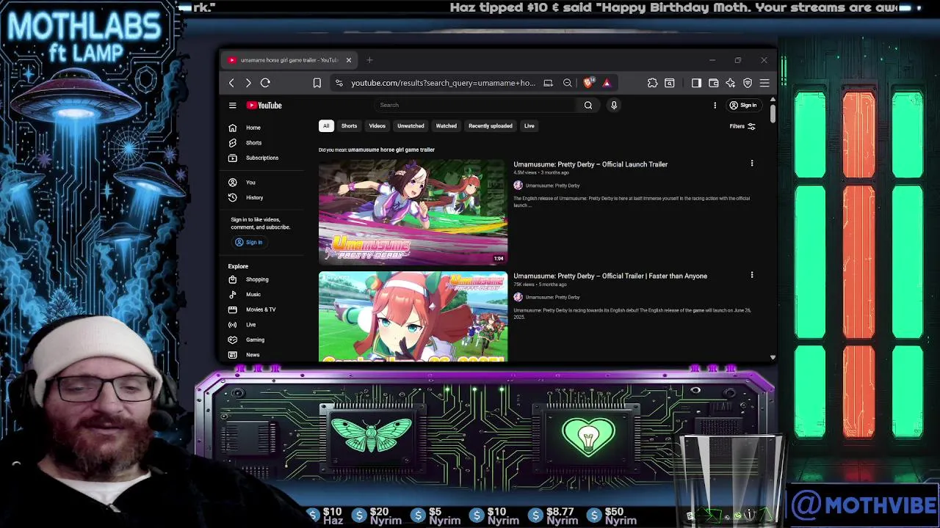The height and width of the screenshot is (528, 940).
Task: Open the zoom-out magnifier icon
Action: click(568, 83)
